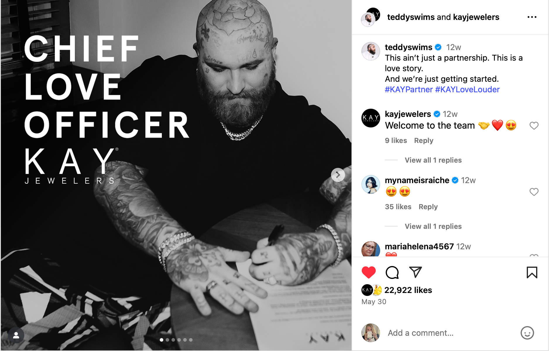Screen dimensions: 549x351
Task: Expand replies under kayjewelers comment
Action: click(x=433, y=160)
